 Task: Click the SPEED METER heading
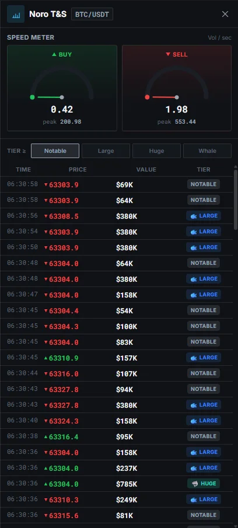coord(31,37)
